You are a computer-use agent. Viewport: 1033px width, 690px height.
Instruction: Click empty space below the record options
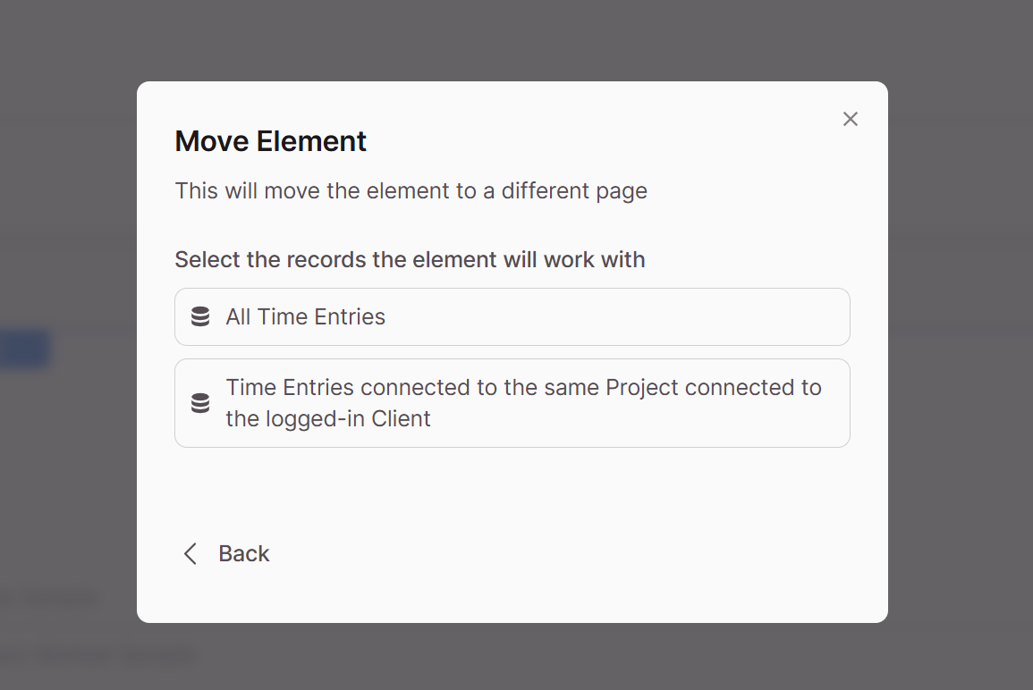pyautogui.click(x=512, y=487)
